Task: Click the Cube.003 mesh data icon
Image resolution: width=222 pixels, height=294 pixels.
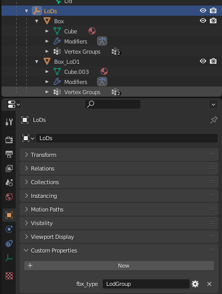Action: [57, 71]
